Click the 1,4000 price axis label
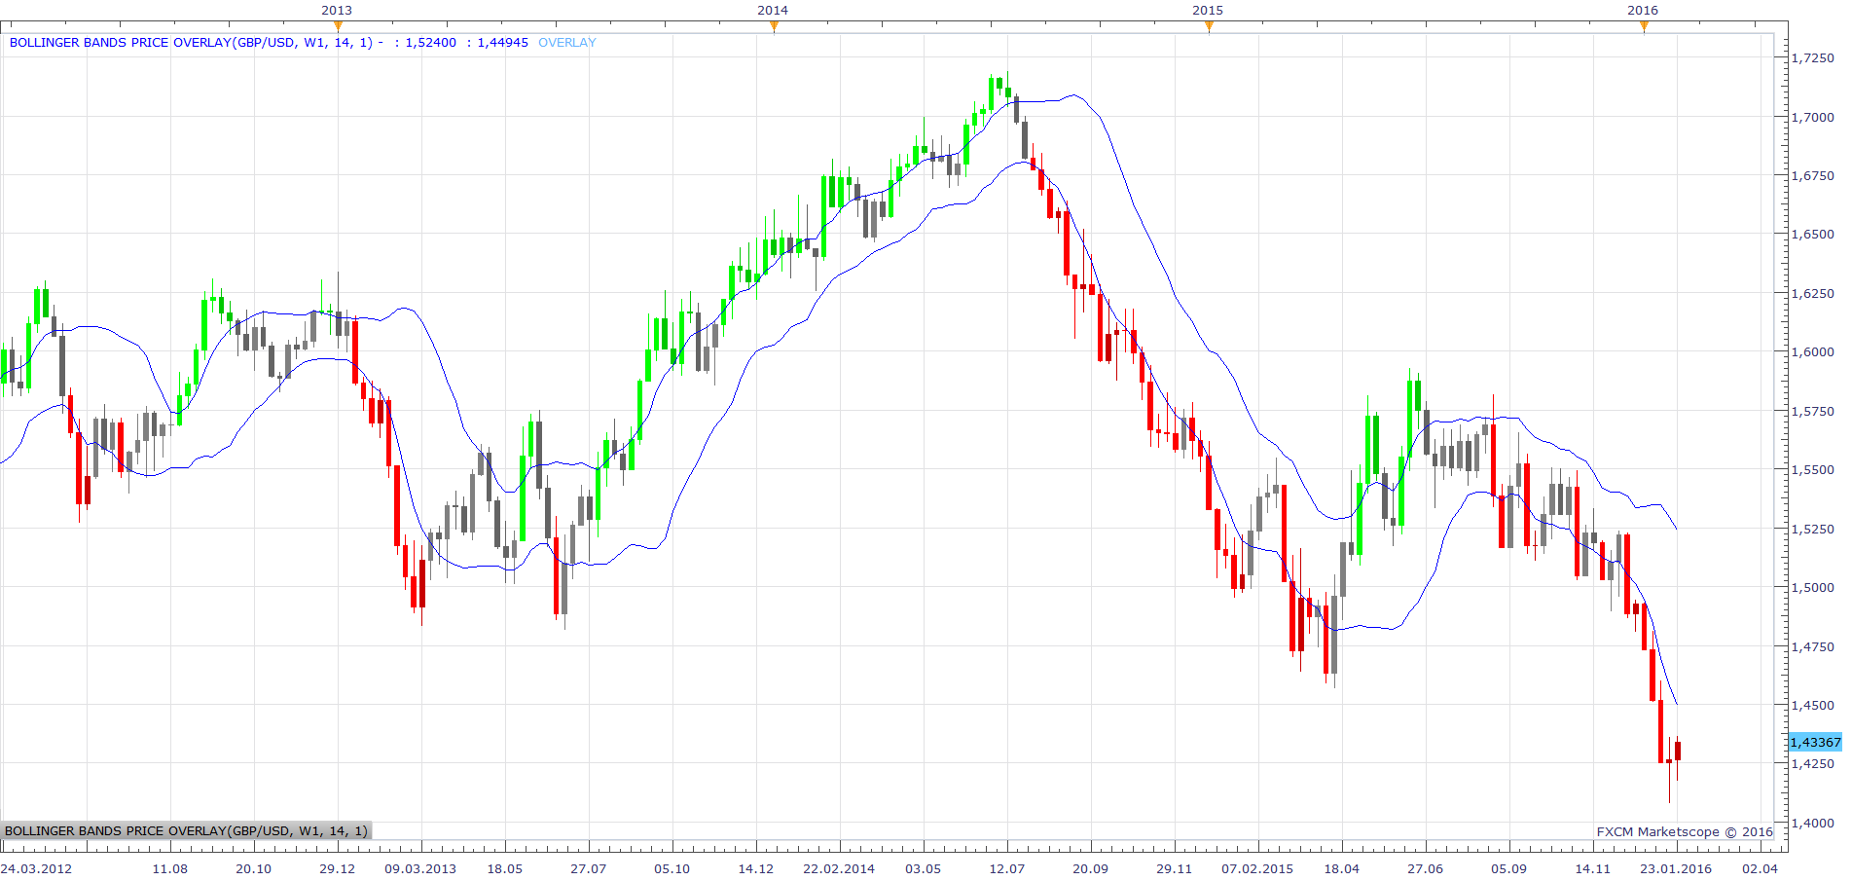Screen dimensions: 1852x881 coord(1813,824)
